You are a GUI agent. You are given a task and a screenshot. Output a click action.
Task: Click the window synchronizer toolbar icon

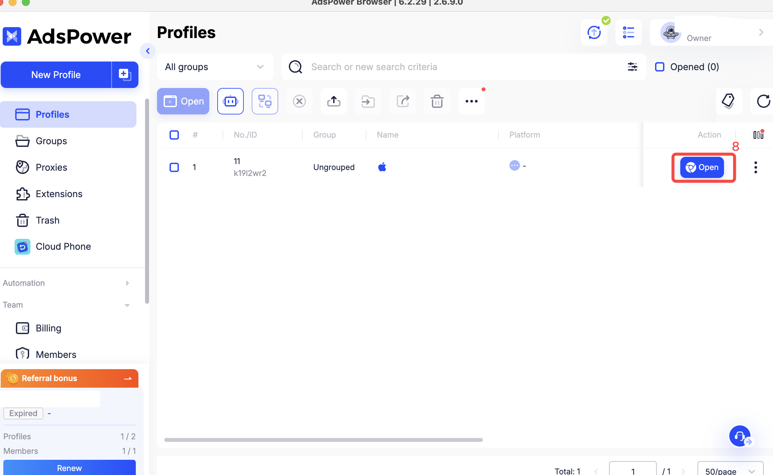265,101
